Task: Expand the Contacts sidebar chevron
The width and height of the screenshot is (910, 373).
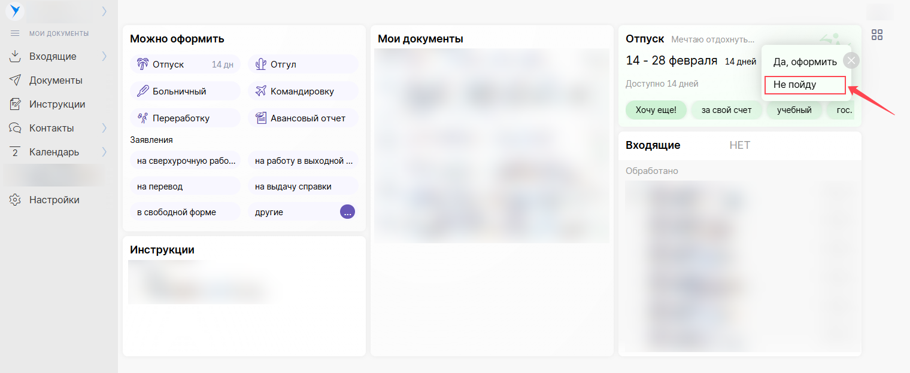Action: pyautogui.click(x=104, y=128)
